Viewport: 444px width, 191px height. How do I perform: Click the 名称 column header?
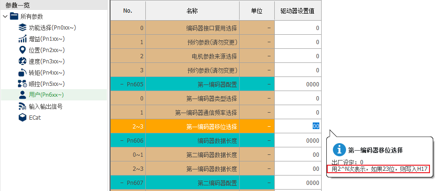coord(192,10)
